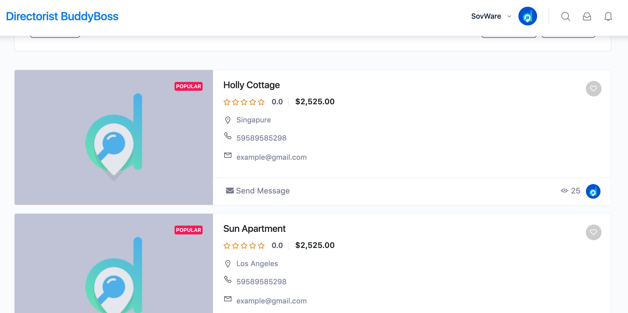Select the Singapure location link

(x=253, y=120)
